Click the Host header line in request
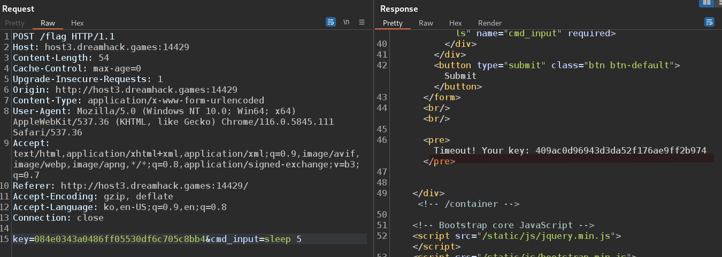 pyautogui.click(x=101, y=47)
